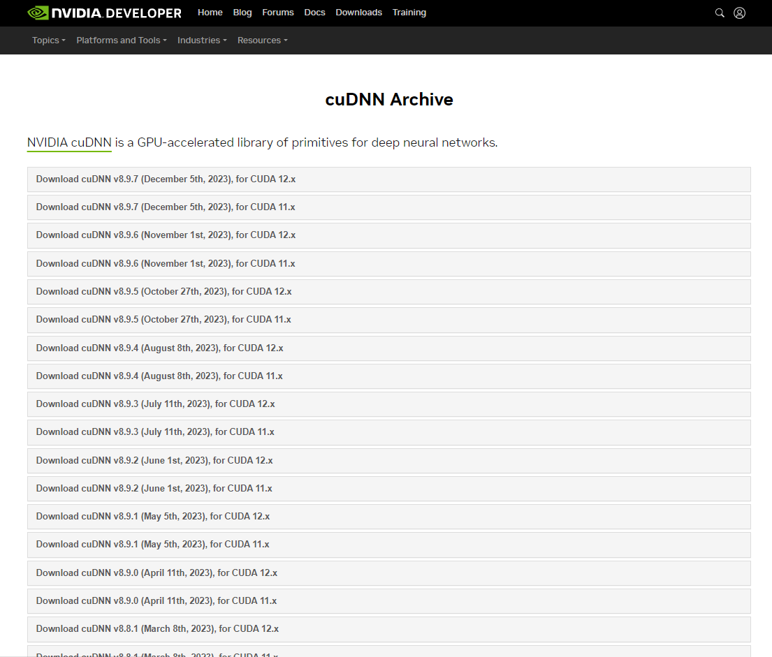Download cuDNN v8.9.6 for CUDA 12.x

point(166,235)
